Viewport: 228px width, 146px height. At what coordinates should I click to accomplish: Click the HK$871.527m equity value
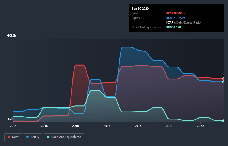pos(175,18)
